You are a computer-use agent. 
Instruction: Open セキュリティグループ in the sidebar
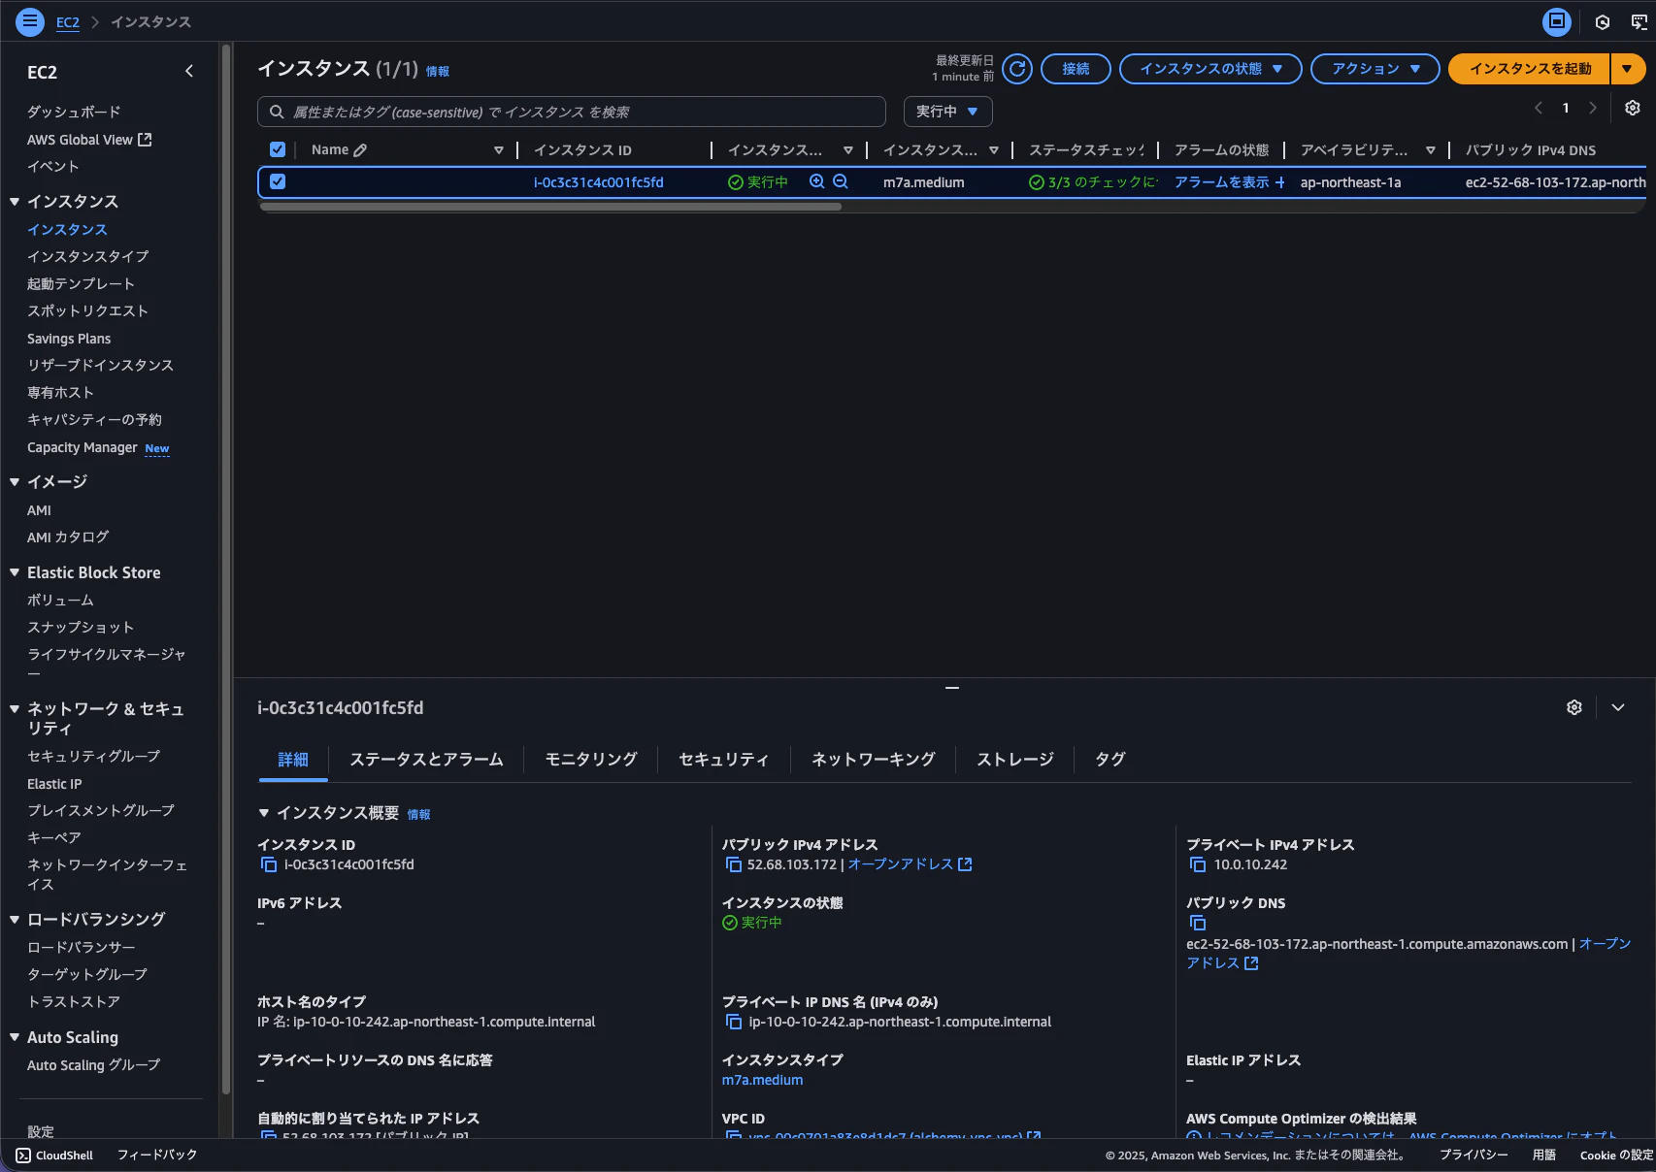point(94,756)
